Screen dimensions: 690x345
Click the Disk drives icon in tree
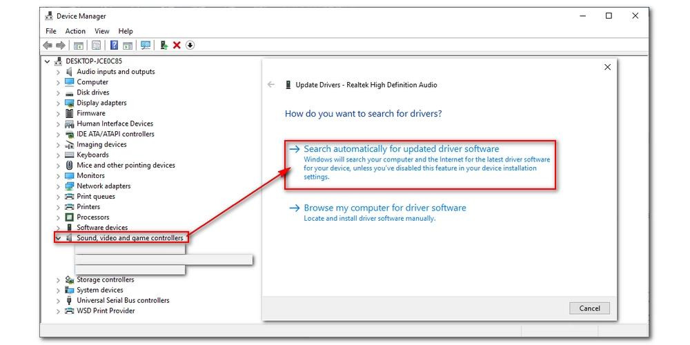point(69,92)
